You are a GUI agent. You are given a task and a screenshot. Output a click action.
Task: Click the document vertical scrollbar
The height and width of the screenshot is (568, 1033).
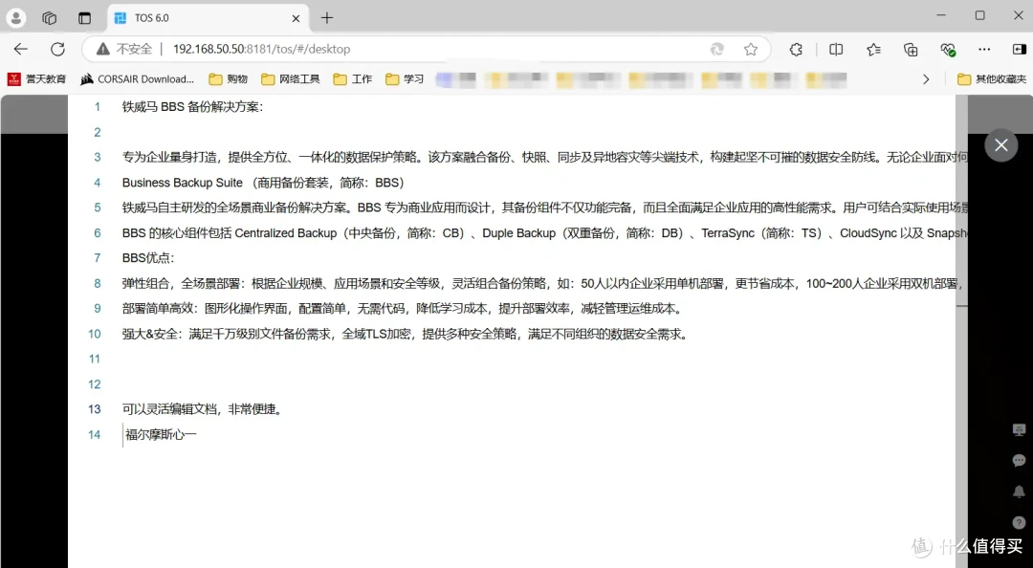point(962,330)
